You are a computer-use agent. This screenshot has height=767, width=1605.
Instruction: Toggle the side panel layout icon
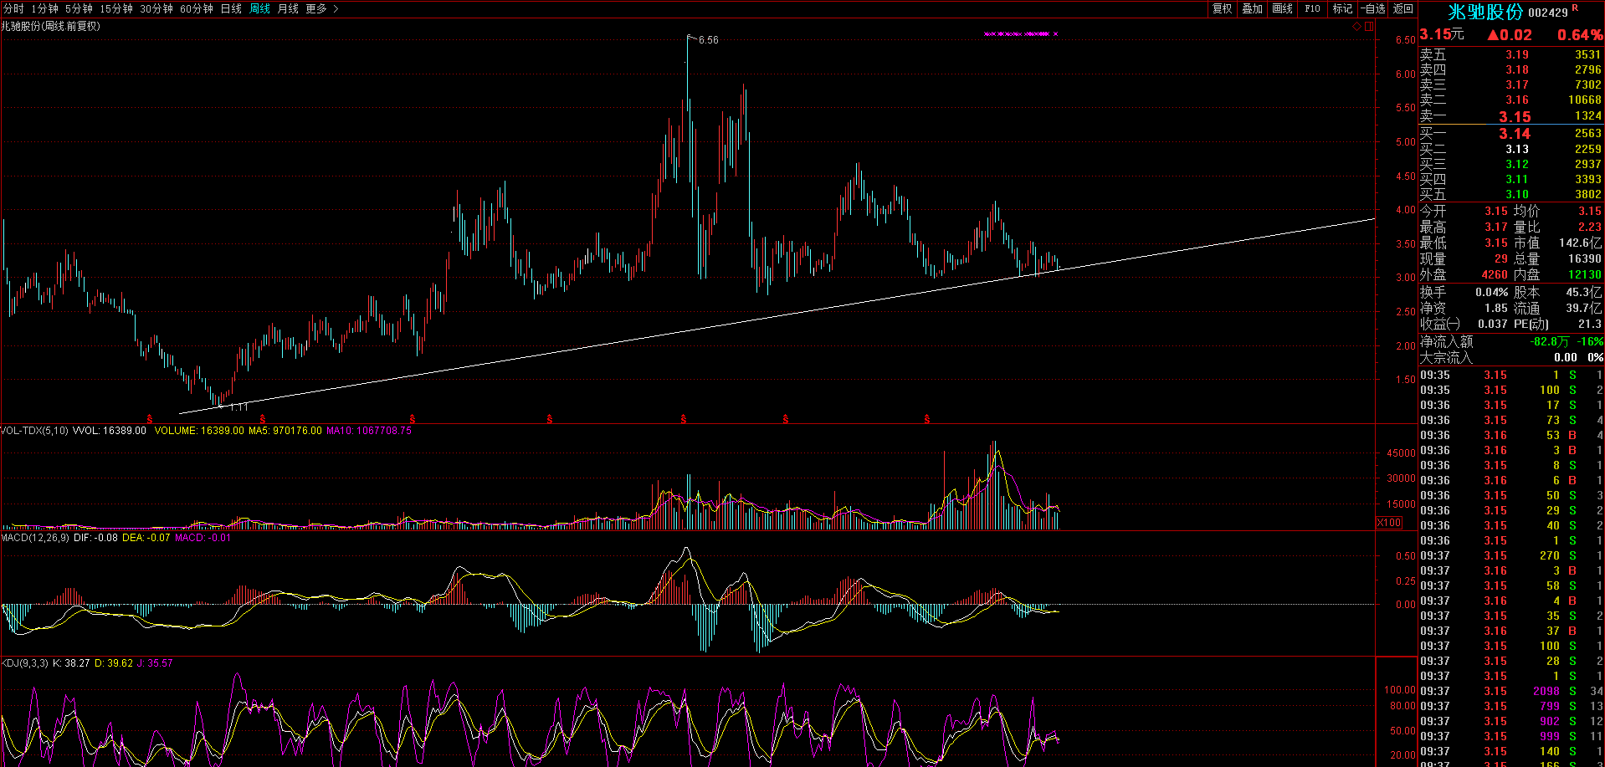click(x=1369, y=27)
